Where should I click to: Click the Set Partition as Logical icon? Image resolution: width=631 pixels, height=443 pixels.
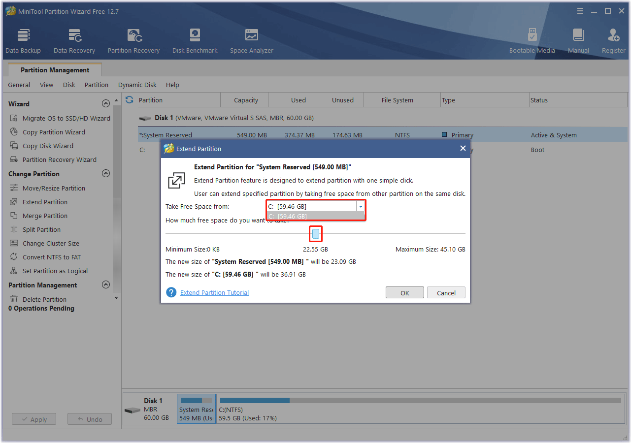tap(14, 271)
